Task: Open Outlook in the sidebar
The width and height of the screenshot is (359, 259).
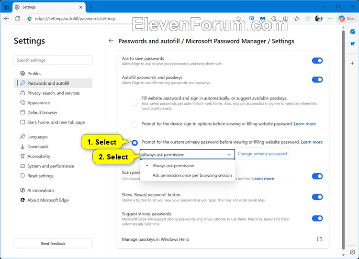Action: pyautogui.click(x=353, y=32)
